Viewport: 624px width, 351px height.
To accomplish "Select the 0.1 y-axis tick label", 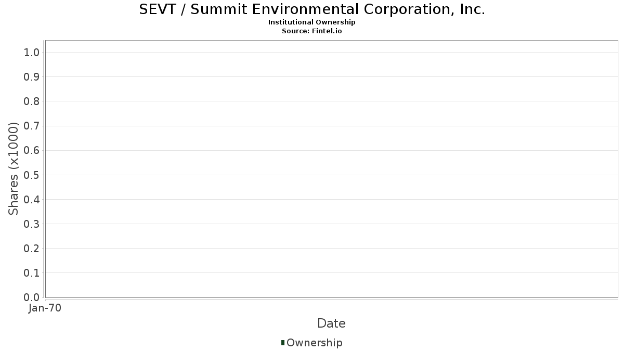I will pos(32,273).
